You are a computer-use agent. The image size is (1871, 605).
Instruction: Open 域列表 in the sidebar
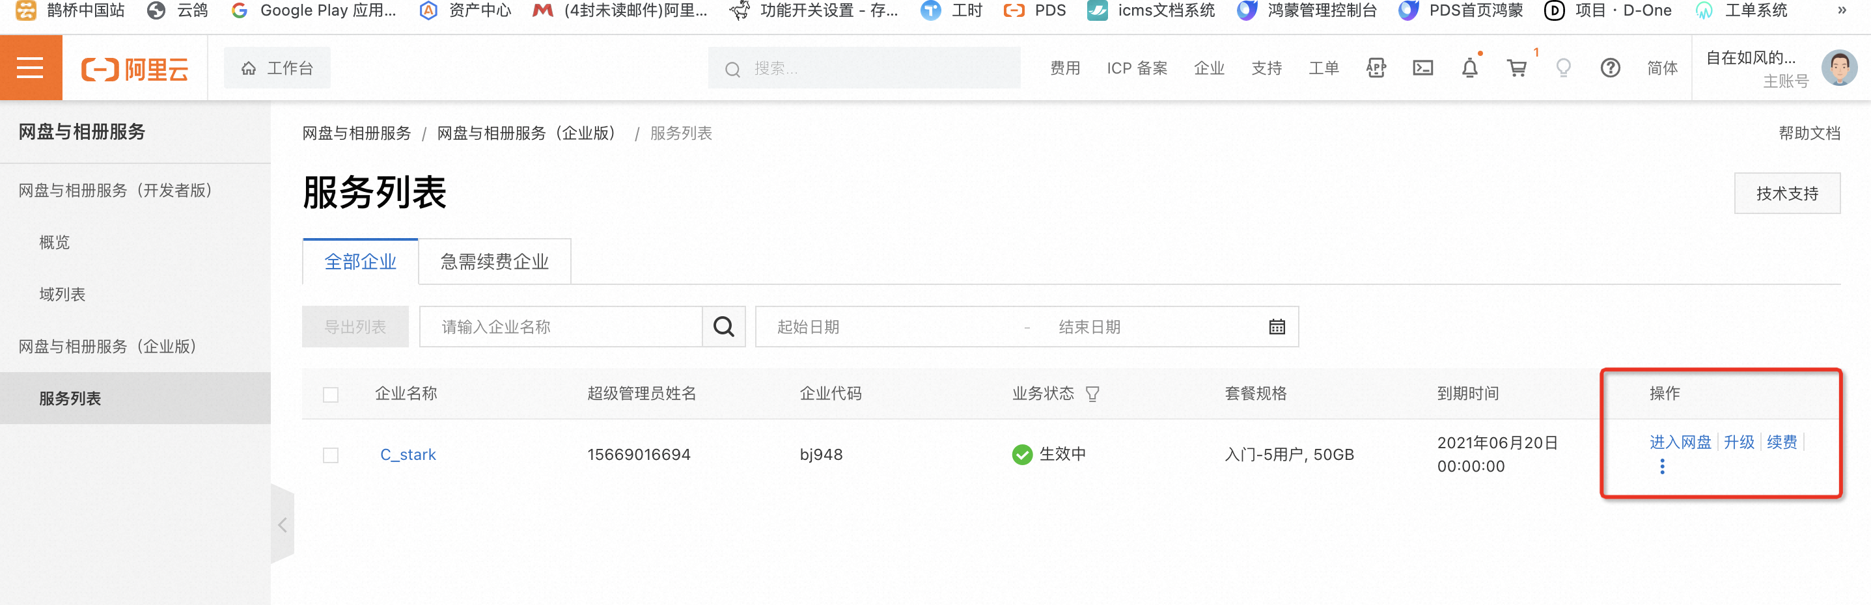[x=62, y=295]
